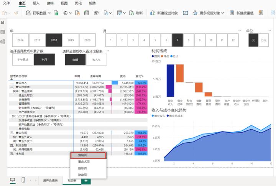The width and height of the screenshot is (276, 186).
Task: Click the recent sources clock icon
Action: [x=106, y=13]
